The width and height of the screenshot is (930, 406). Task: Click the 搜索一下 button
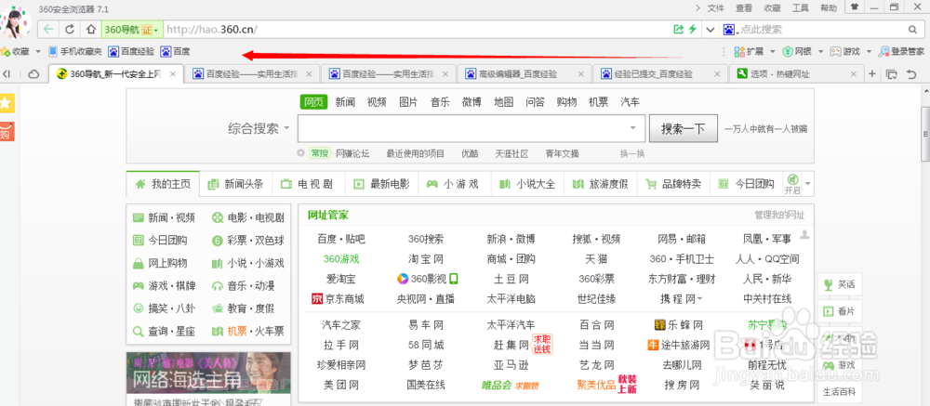(x=684, y=128)
